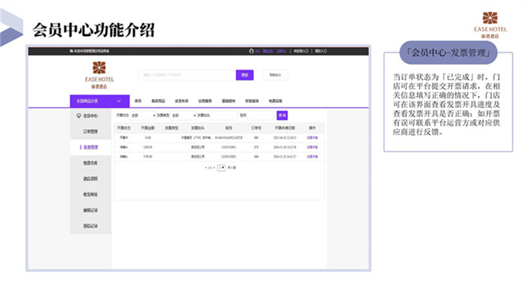
Task: Open 发票详情 for the 1200.00 row
Action: pos(312,147)
